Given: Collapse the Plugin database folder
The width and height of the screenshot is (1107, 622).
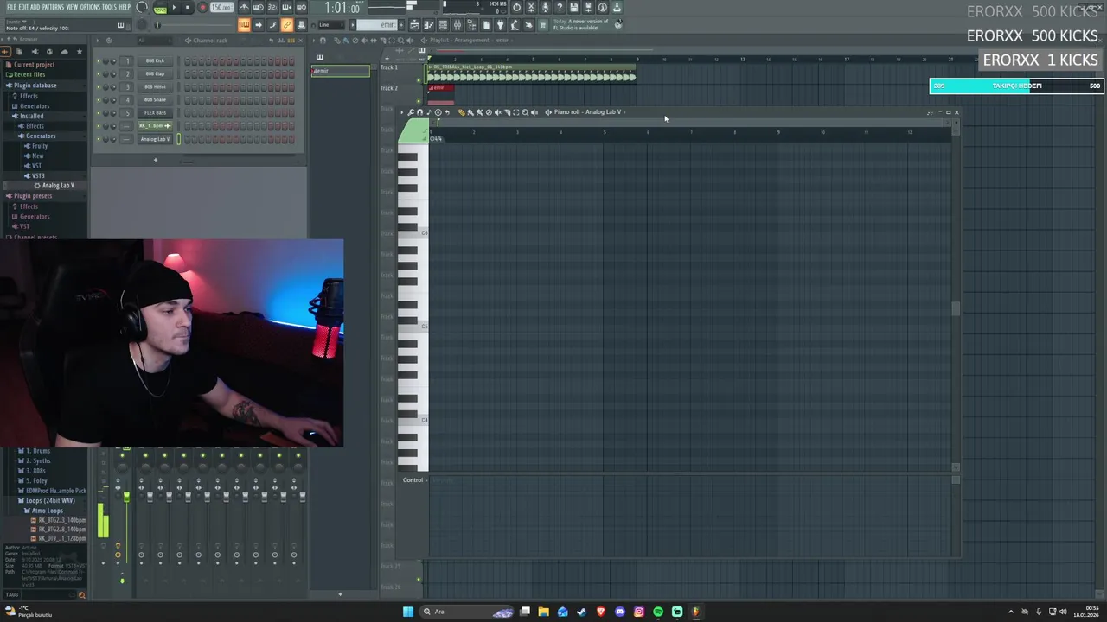Looking at the screenshot, I should tap(35, 85).
